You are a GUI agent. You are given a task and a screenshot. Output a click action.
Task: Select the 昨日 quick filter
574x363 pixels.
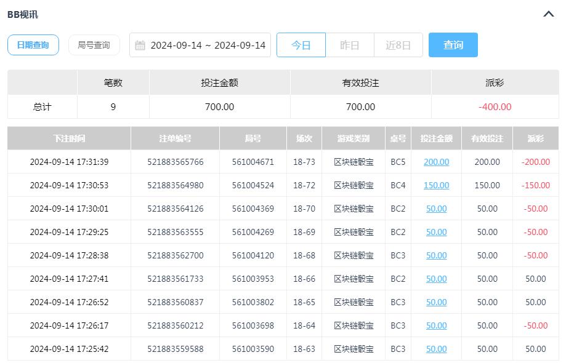350,44
